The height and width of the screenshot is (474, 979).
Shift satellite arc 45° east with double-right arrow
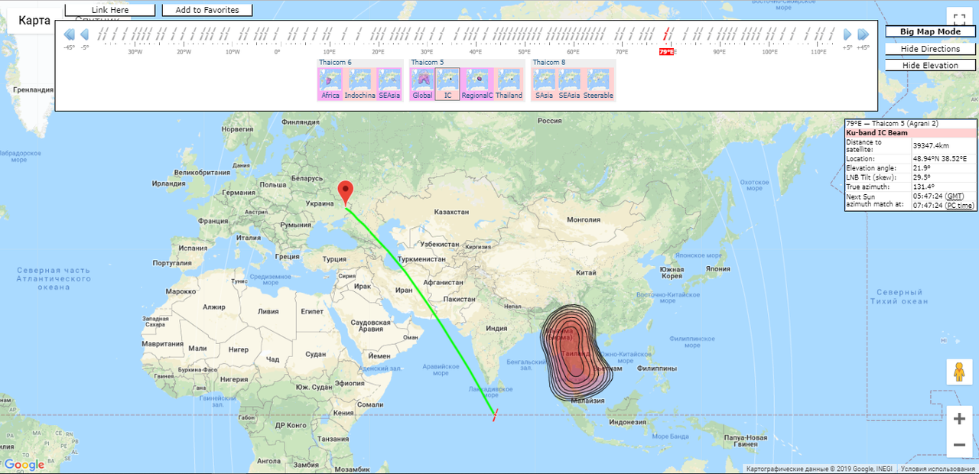(863, 34)
